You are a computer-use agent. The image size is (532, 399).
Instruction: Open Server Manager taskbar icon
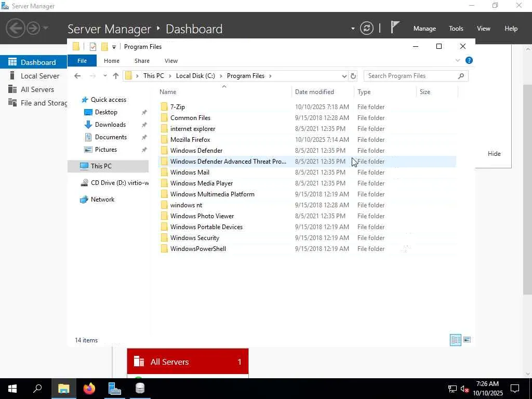pyautogui.click(x=115, y=389)
